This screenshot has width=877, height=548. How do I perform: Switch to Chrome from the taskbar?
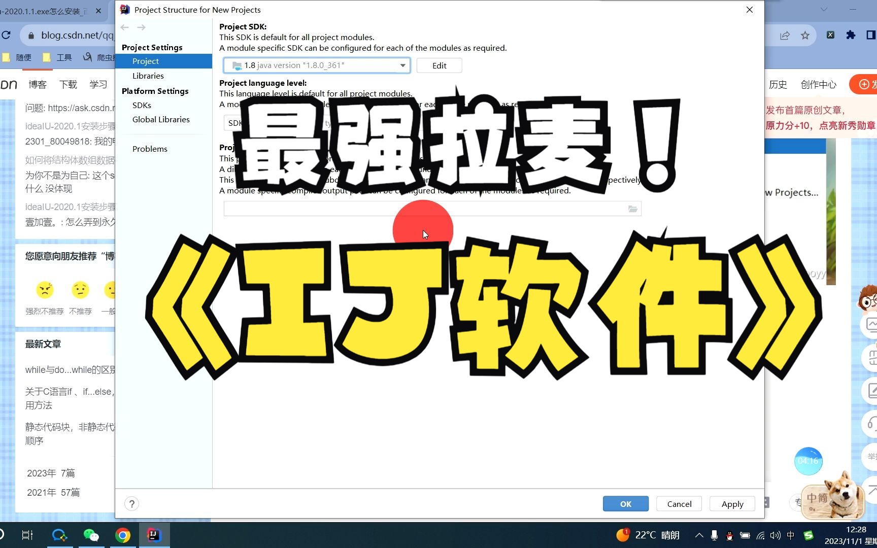click(122, 535)
